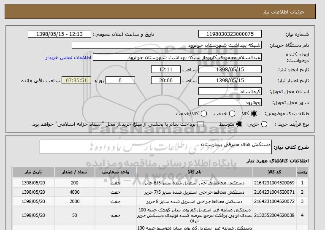
Task: Click item code 2132552004520038
Action: tap(274, 215)
